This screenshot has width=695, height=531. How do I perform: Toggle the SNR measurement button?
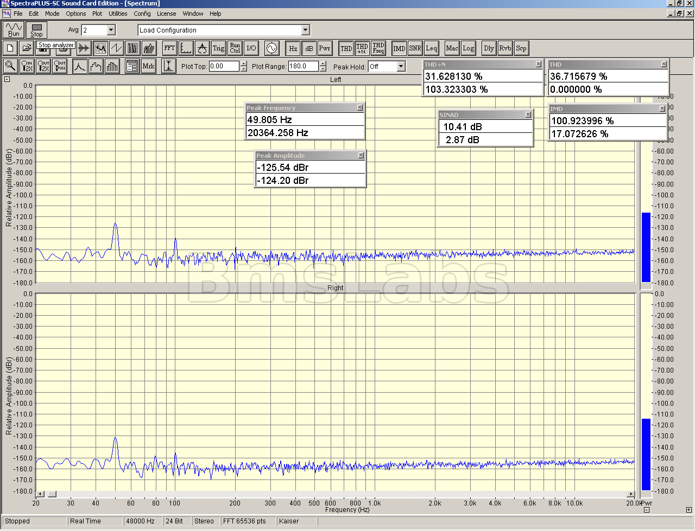click(415, 48)
